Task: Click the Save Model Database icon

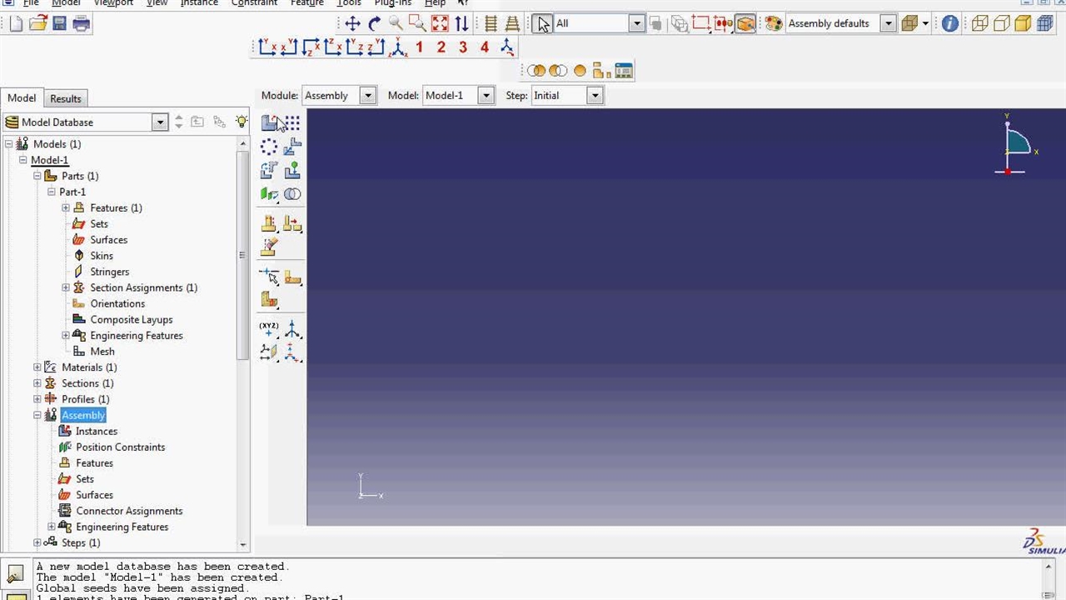Action: click(59, 23)
